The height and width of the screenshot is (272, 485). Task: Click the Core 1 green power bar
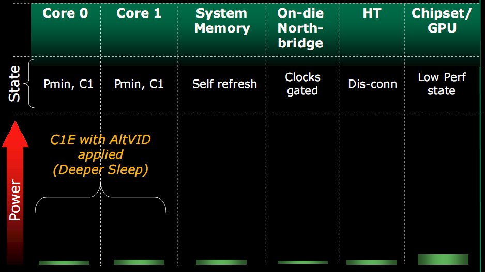pyautogui.click(x=139, y=262)
